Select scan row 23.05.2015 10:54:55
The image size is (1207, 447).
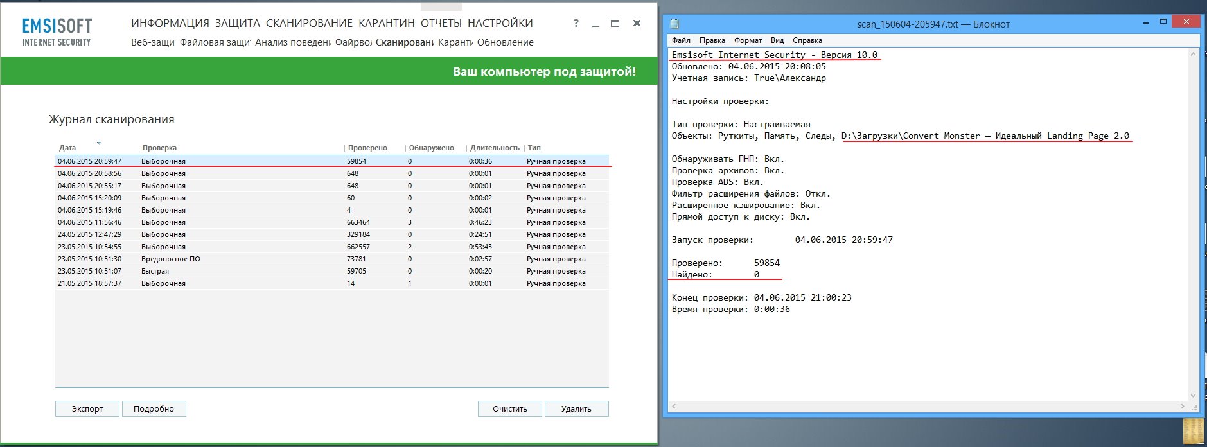332,247
